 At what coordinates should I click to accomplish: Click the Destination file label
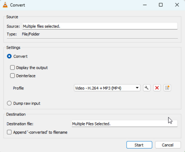click(20, 124)
